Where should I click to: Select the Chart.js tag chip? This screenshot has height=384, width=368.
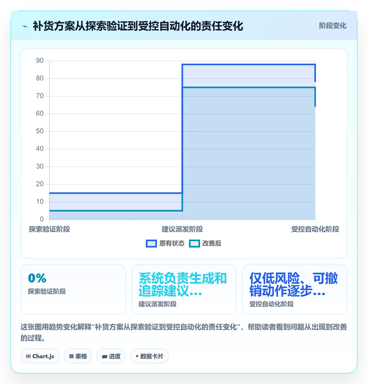(x=40, y=356)
